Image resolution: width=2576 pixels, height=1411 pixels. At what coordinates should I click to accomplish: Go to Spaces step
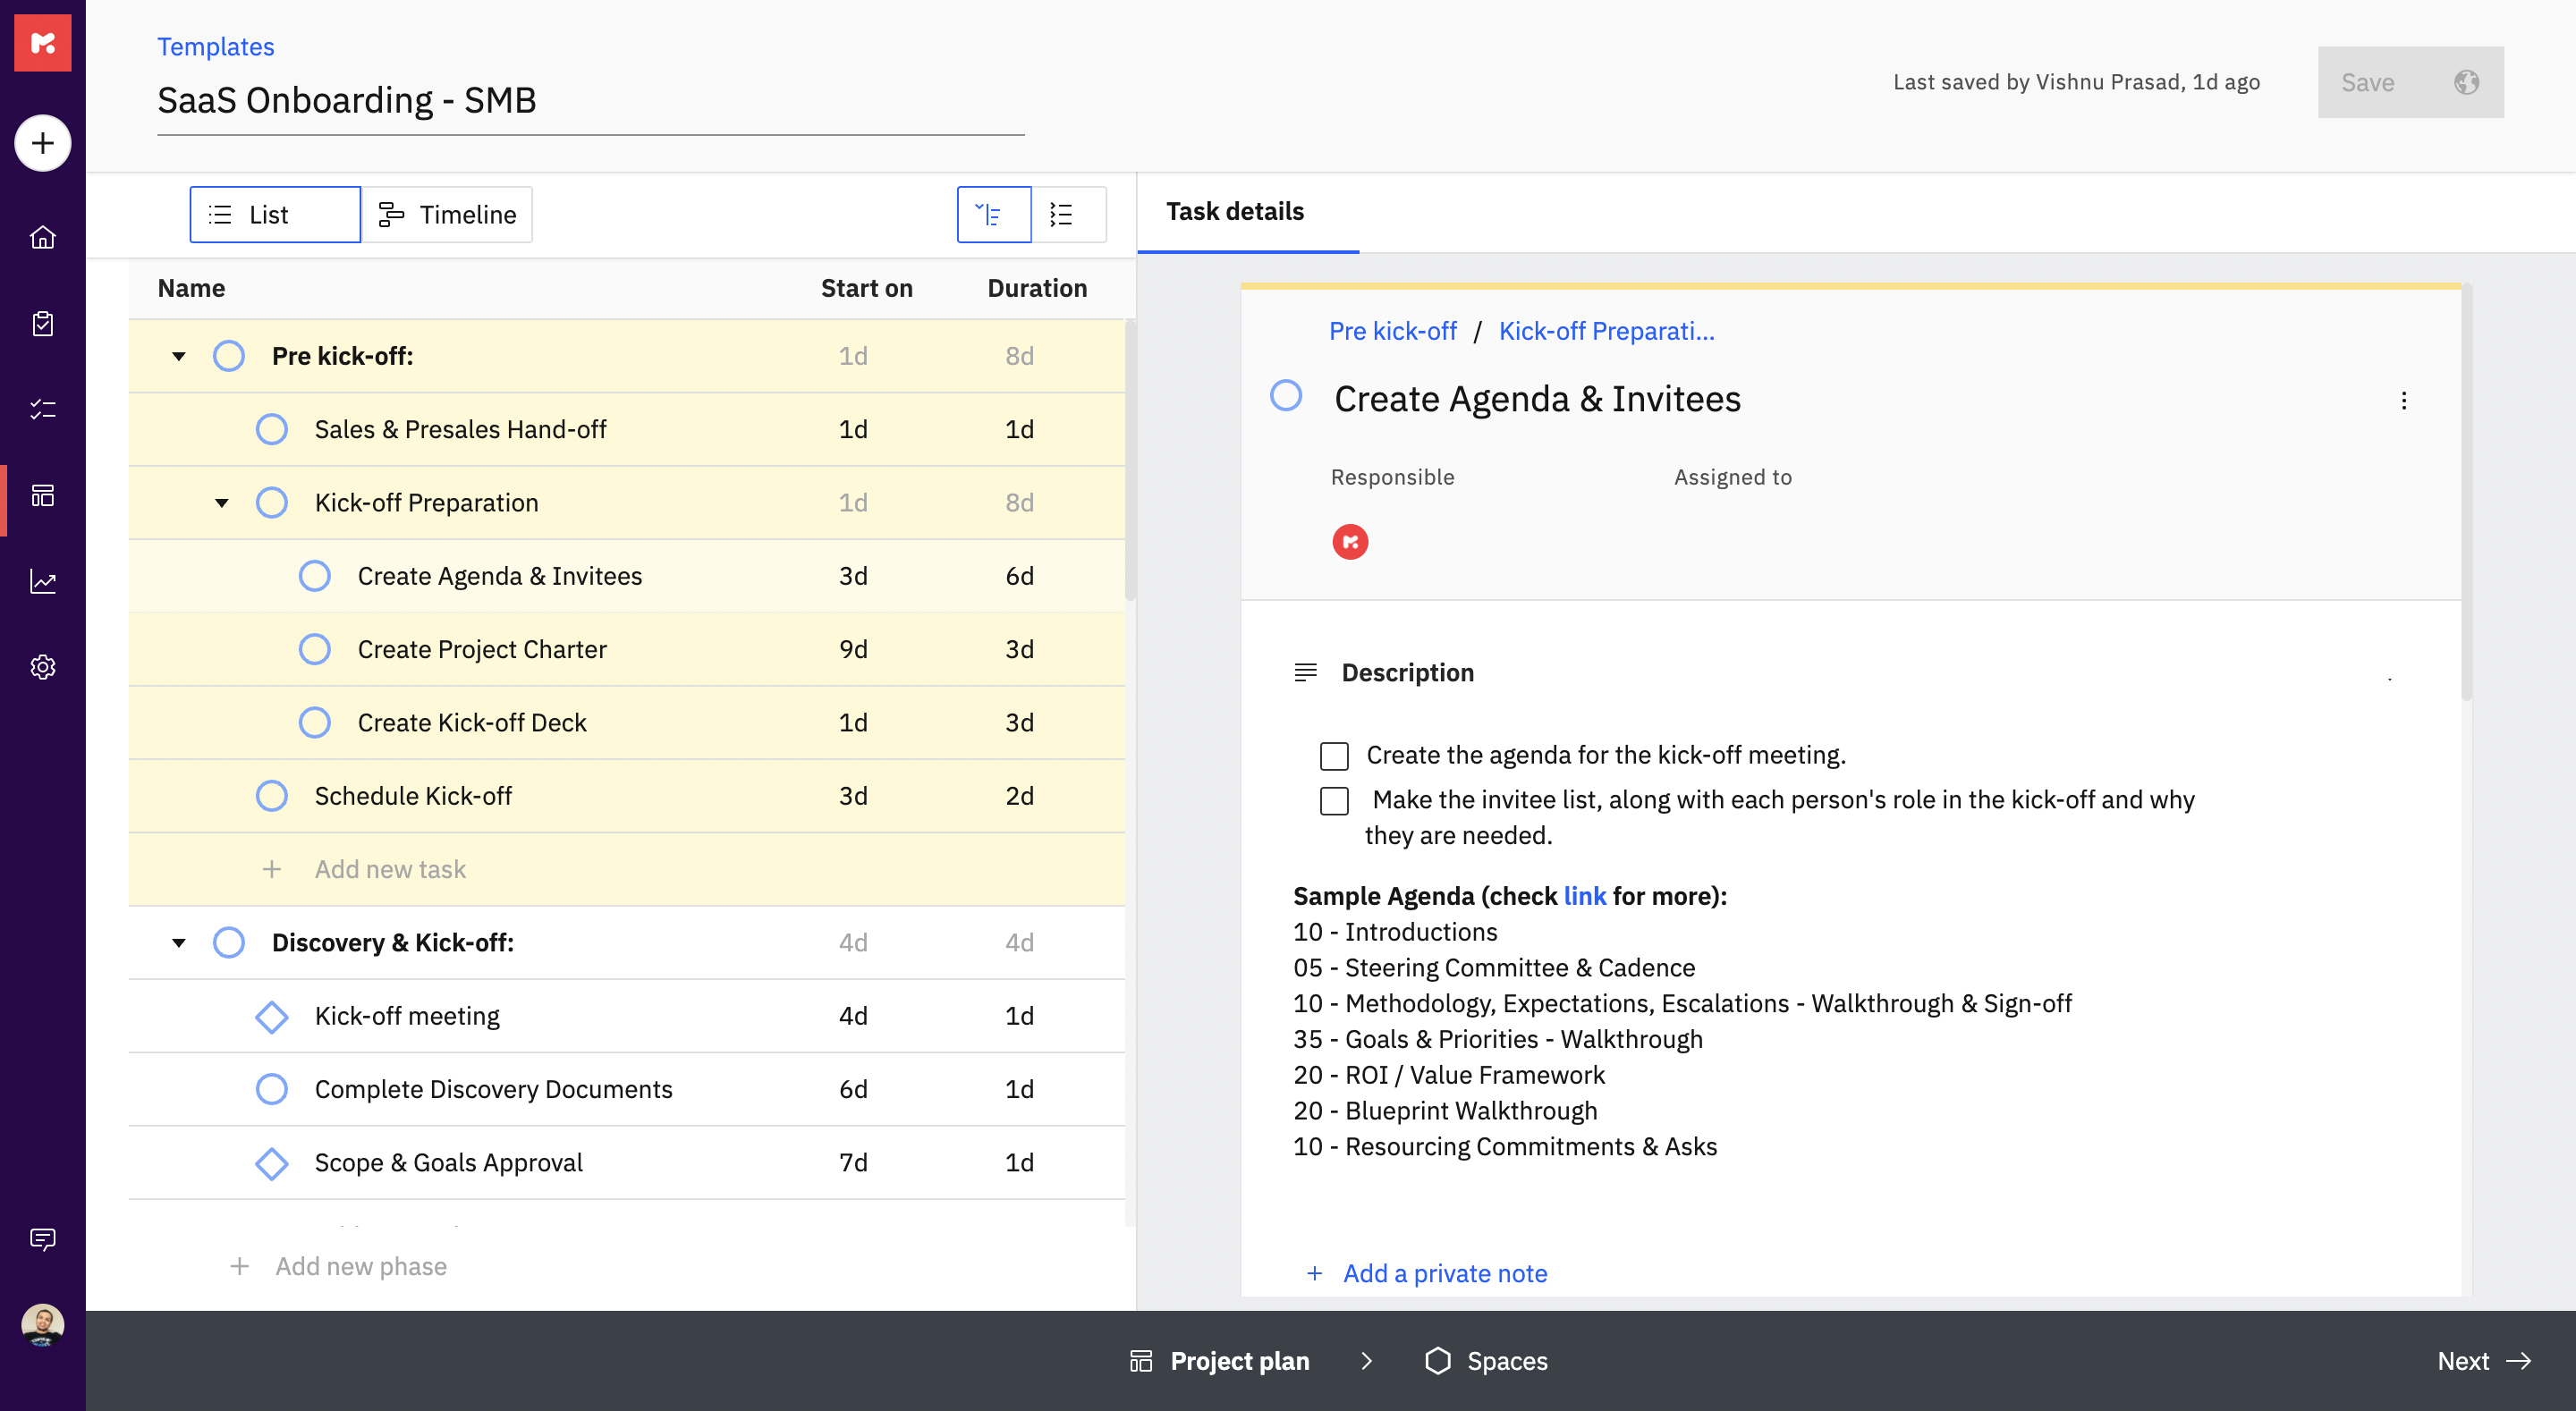pos(1486,1361)
